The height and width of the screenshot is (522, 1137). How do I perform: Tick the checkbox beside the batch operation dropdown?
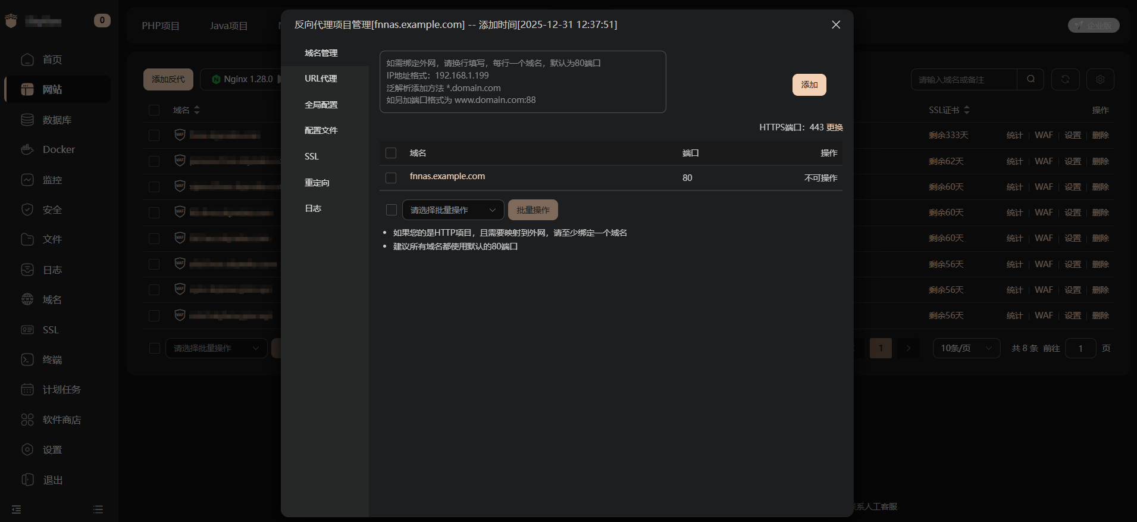tap(391, 210)
